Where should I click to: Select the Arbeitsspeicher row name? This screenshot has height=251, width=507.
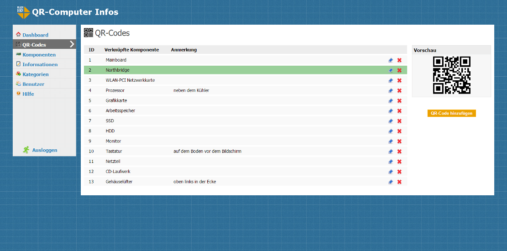click(x=120, y=110)
